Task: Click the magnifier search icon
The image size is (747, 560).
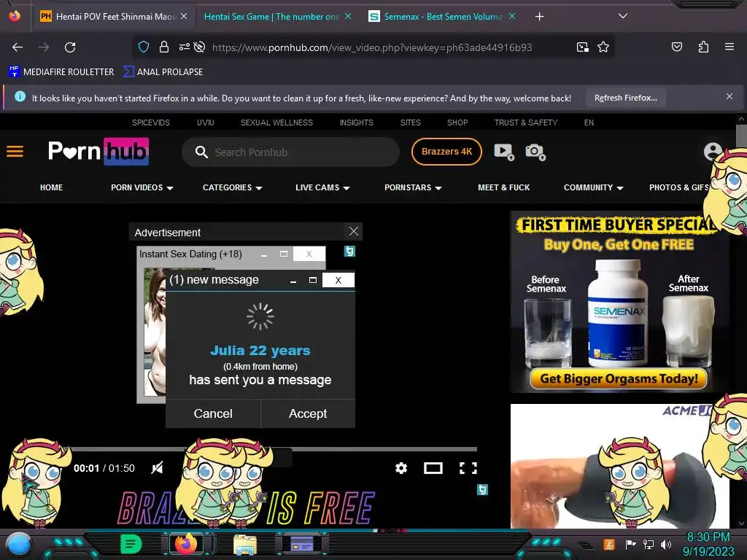Action: [x=201, y=152]
